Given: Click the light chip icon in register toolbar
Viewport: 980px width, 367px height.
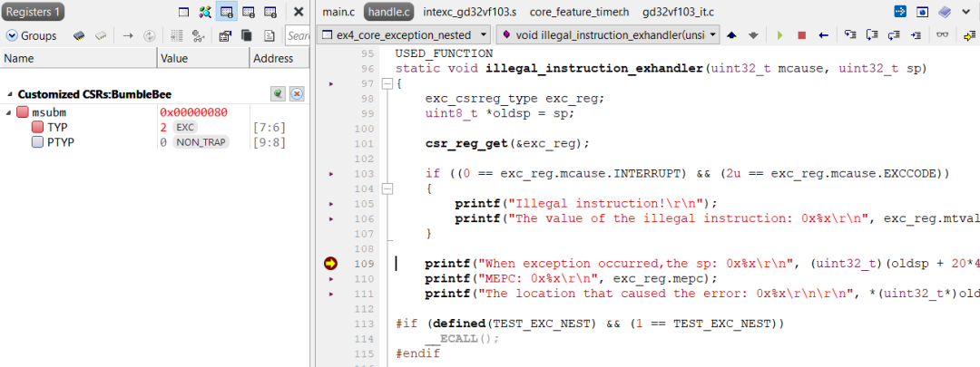Looking at the screenshot, I should [x=100, y=35].
